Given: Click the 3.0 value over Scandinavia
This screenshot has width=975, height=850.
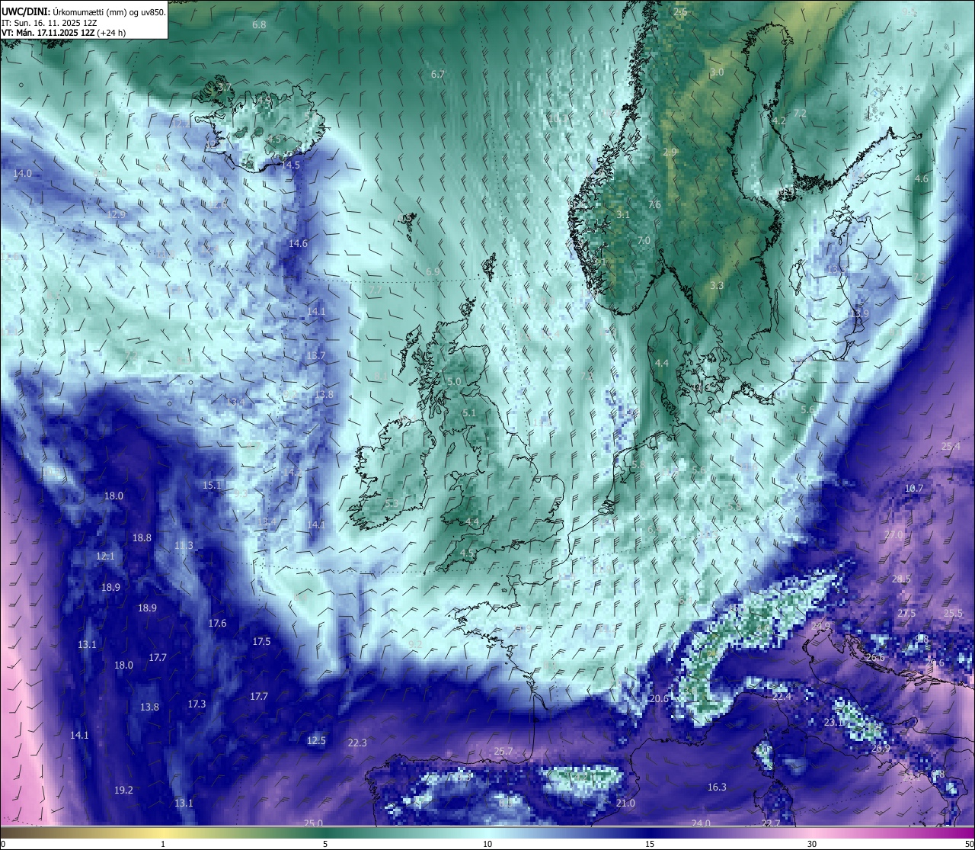Looking at the screenshot, I should (717, 72).
